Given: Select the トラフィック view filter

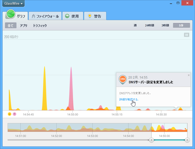Looking at the screenshot, I should (x=40, y=26).
